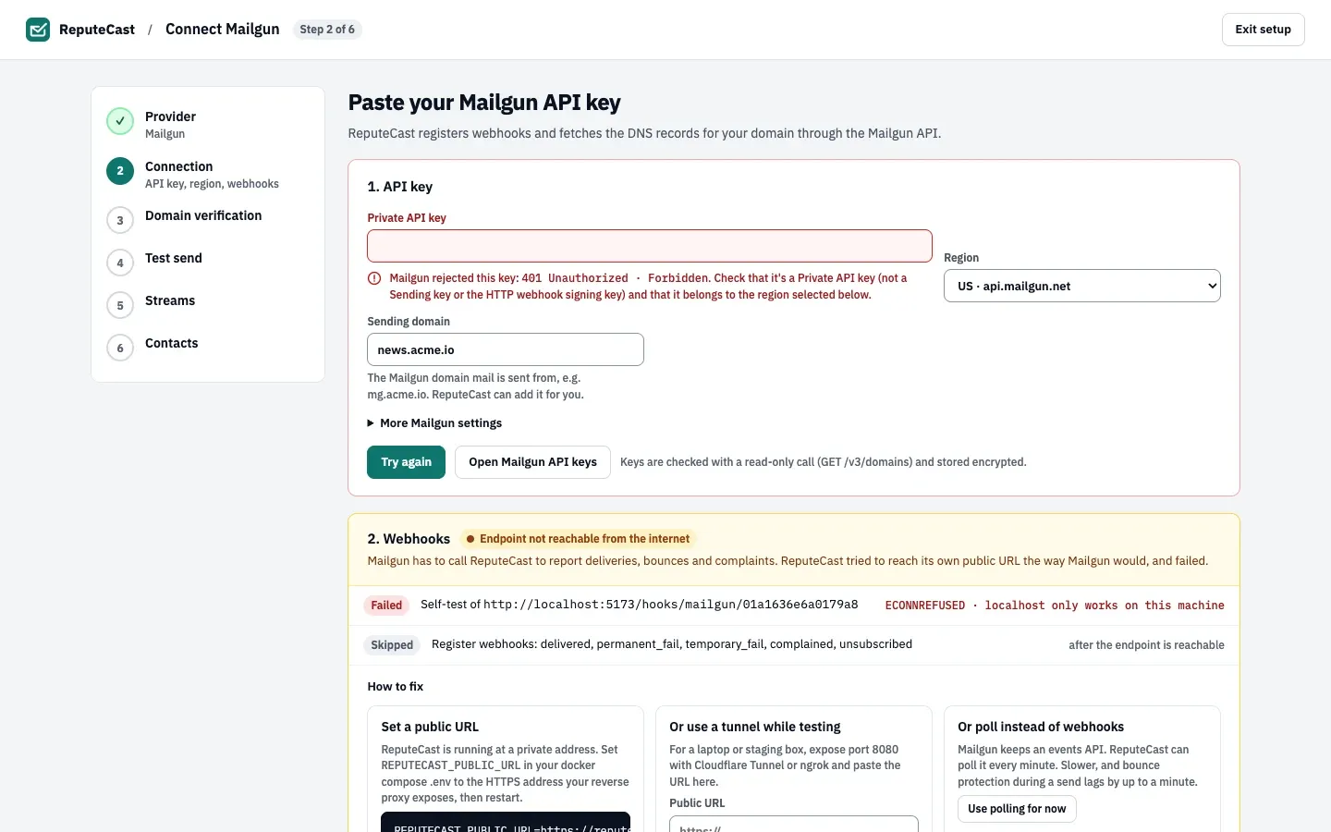Click the Provider step label
The image size is (1331, 832).
[171, 116]
